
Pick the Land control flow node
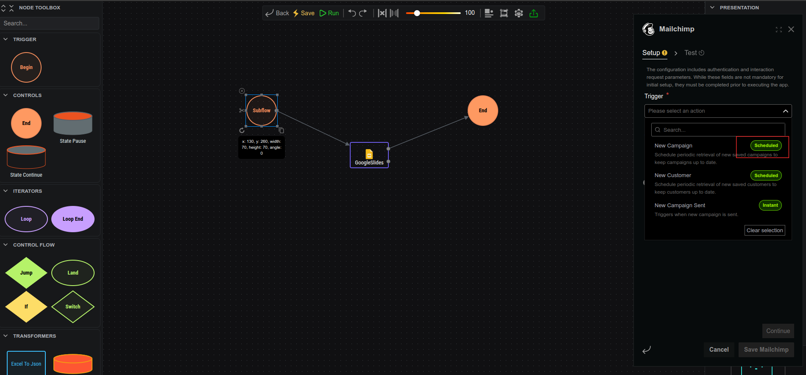(73, 273)
